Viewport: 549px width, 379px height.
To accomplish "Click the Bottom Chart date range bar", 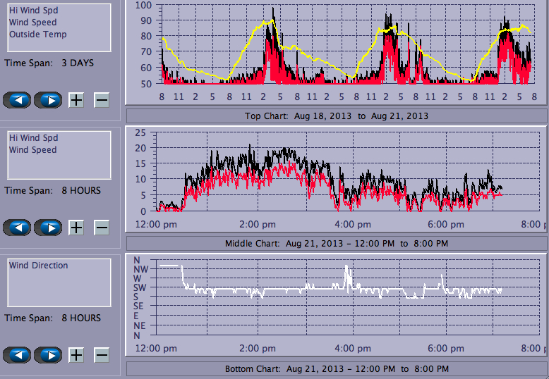I will tap(336, 369).
